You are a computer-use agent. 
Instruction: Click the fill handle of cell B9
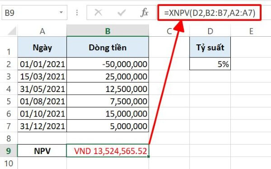tap(149, 156)
